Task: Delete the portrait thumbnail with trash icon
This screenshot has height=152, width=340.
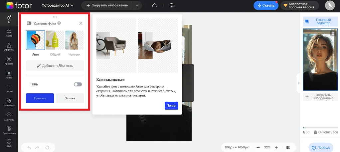Action: pyautogui.click(x=333, y=33)
